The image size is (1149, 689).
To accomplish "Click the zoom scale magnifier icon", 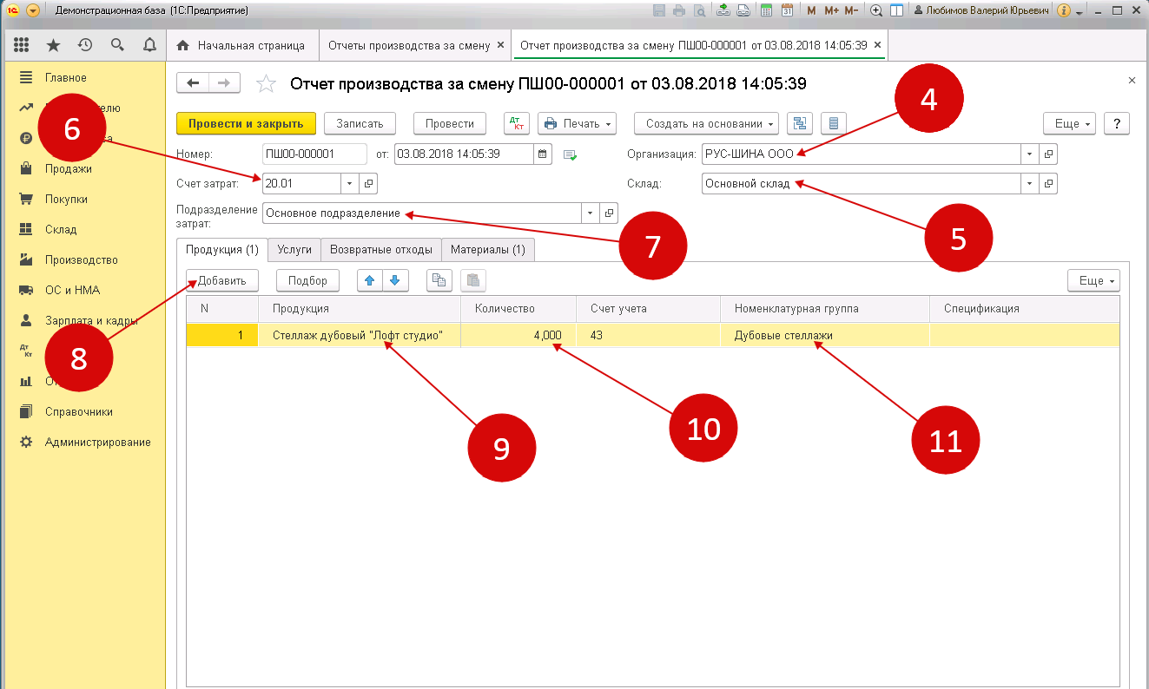I will click(x=876, y=10).
